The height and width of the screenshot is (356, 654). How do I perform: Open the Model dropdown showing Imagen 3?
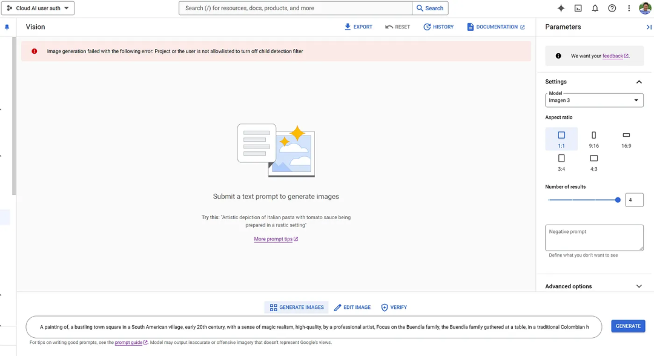[594, 100]
